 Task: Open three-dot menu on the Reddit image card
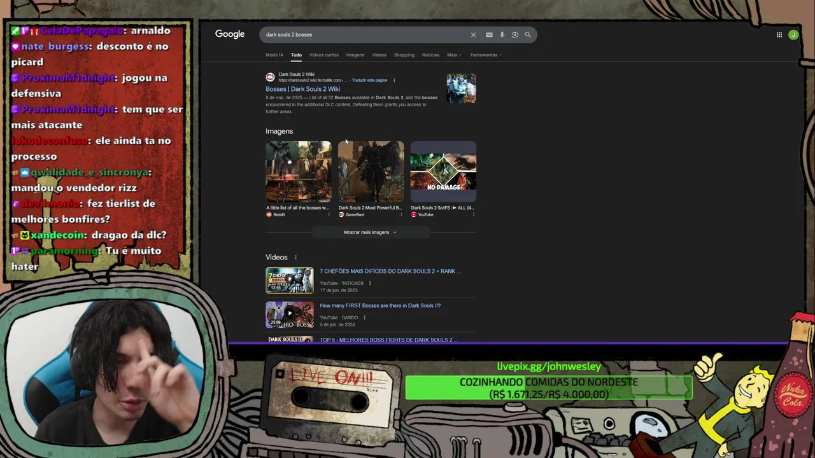(x=329, y=214)
